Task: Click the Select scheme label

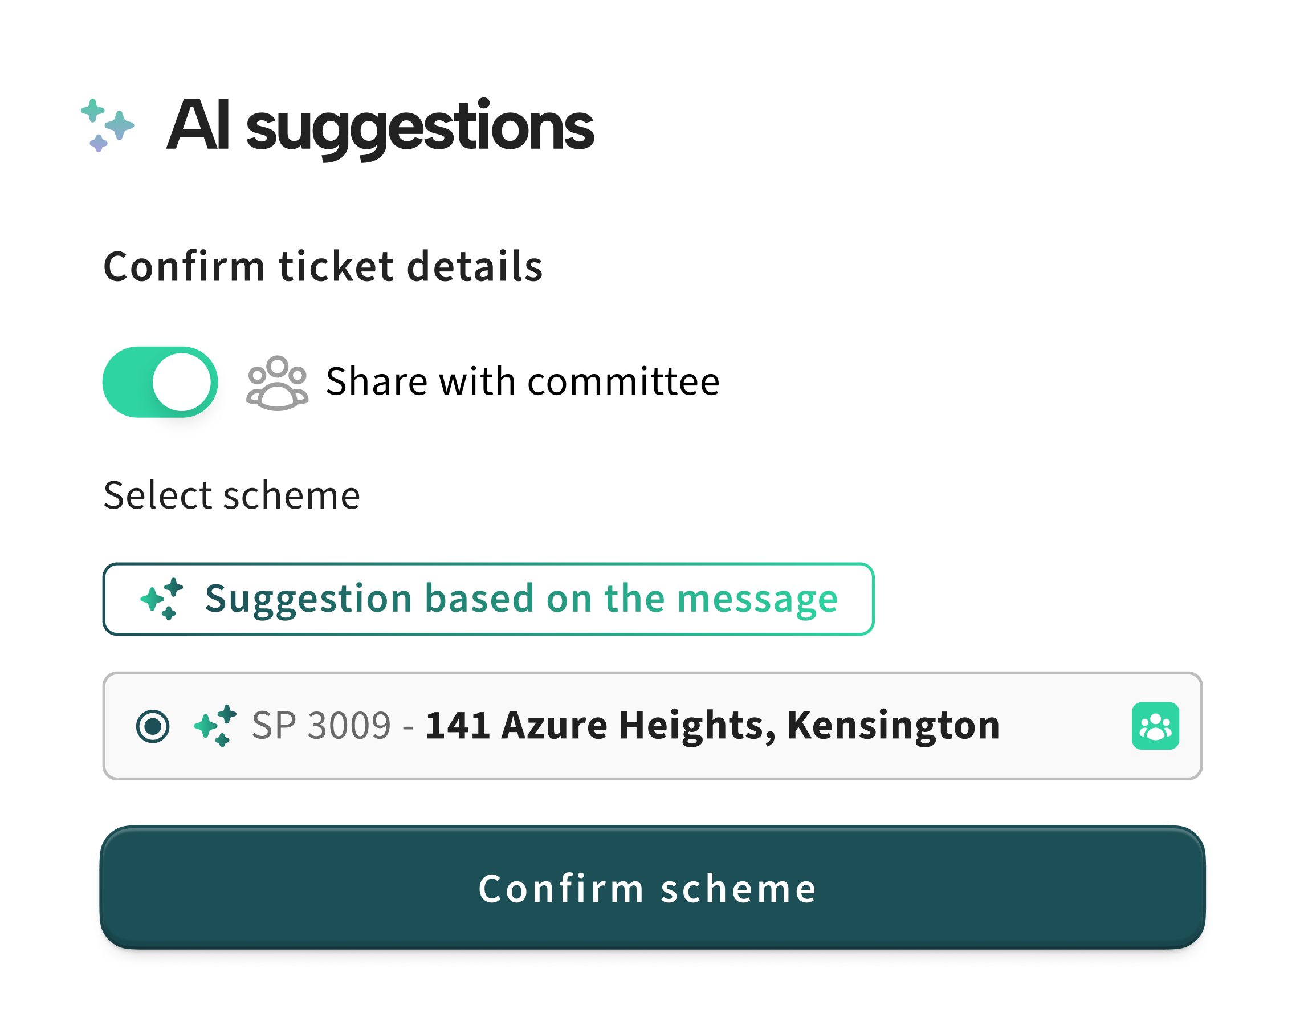Action: click(x=231, y=494)
